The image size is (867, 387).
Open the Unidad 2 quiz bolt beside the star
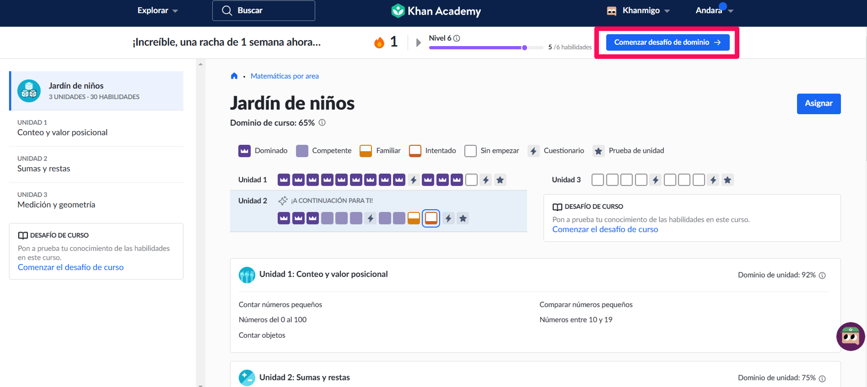[448, 218]
